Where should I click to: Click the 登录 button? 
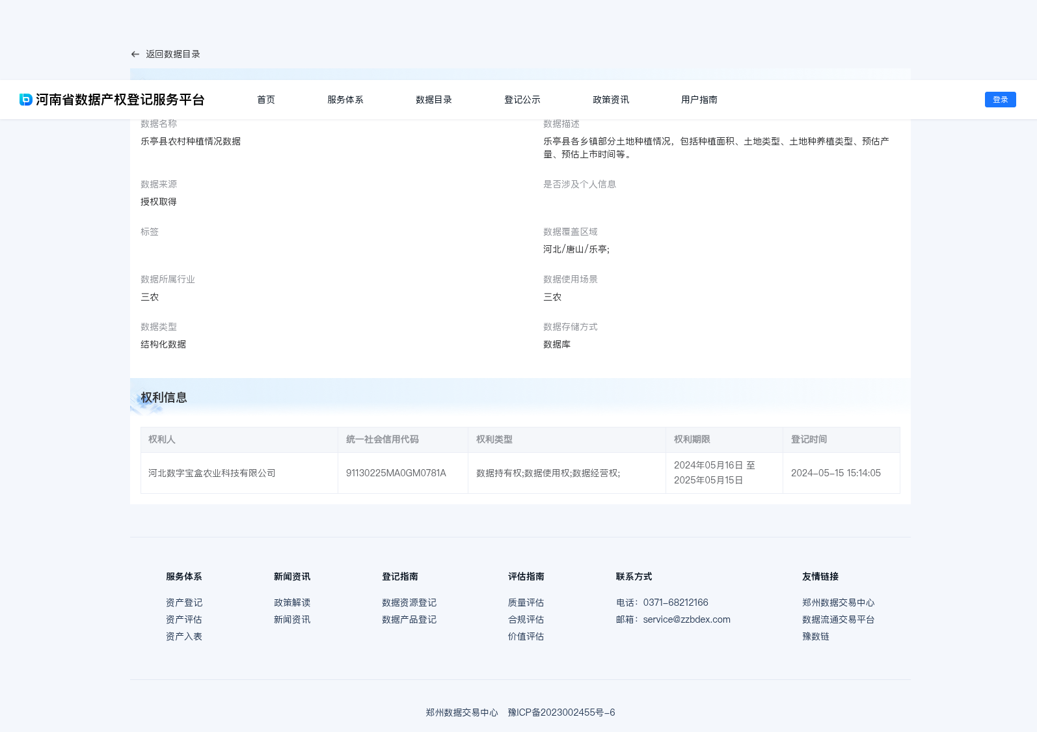click(x=1001, y=100)
